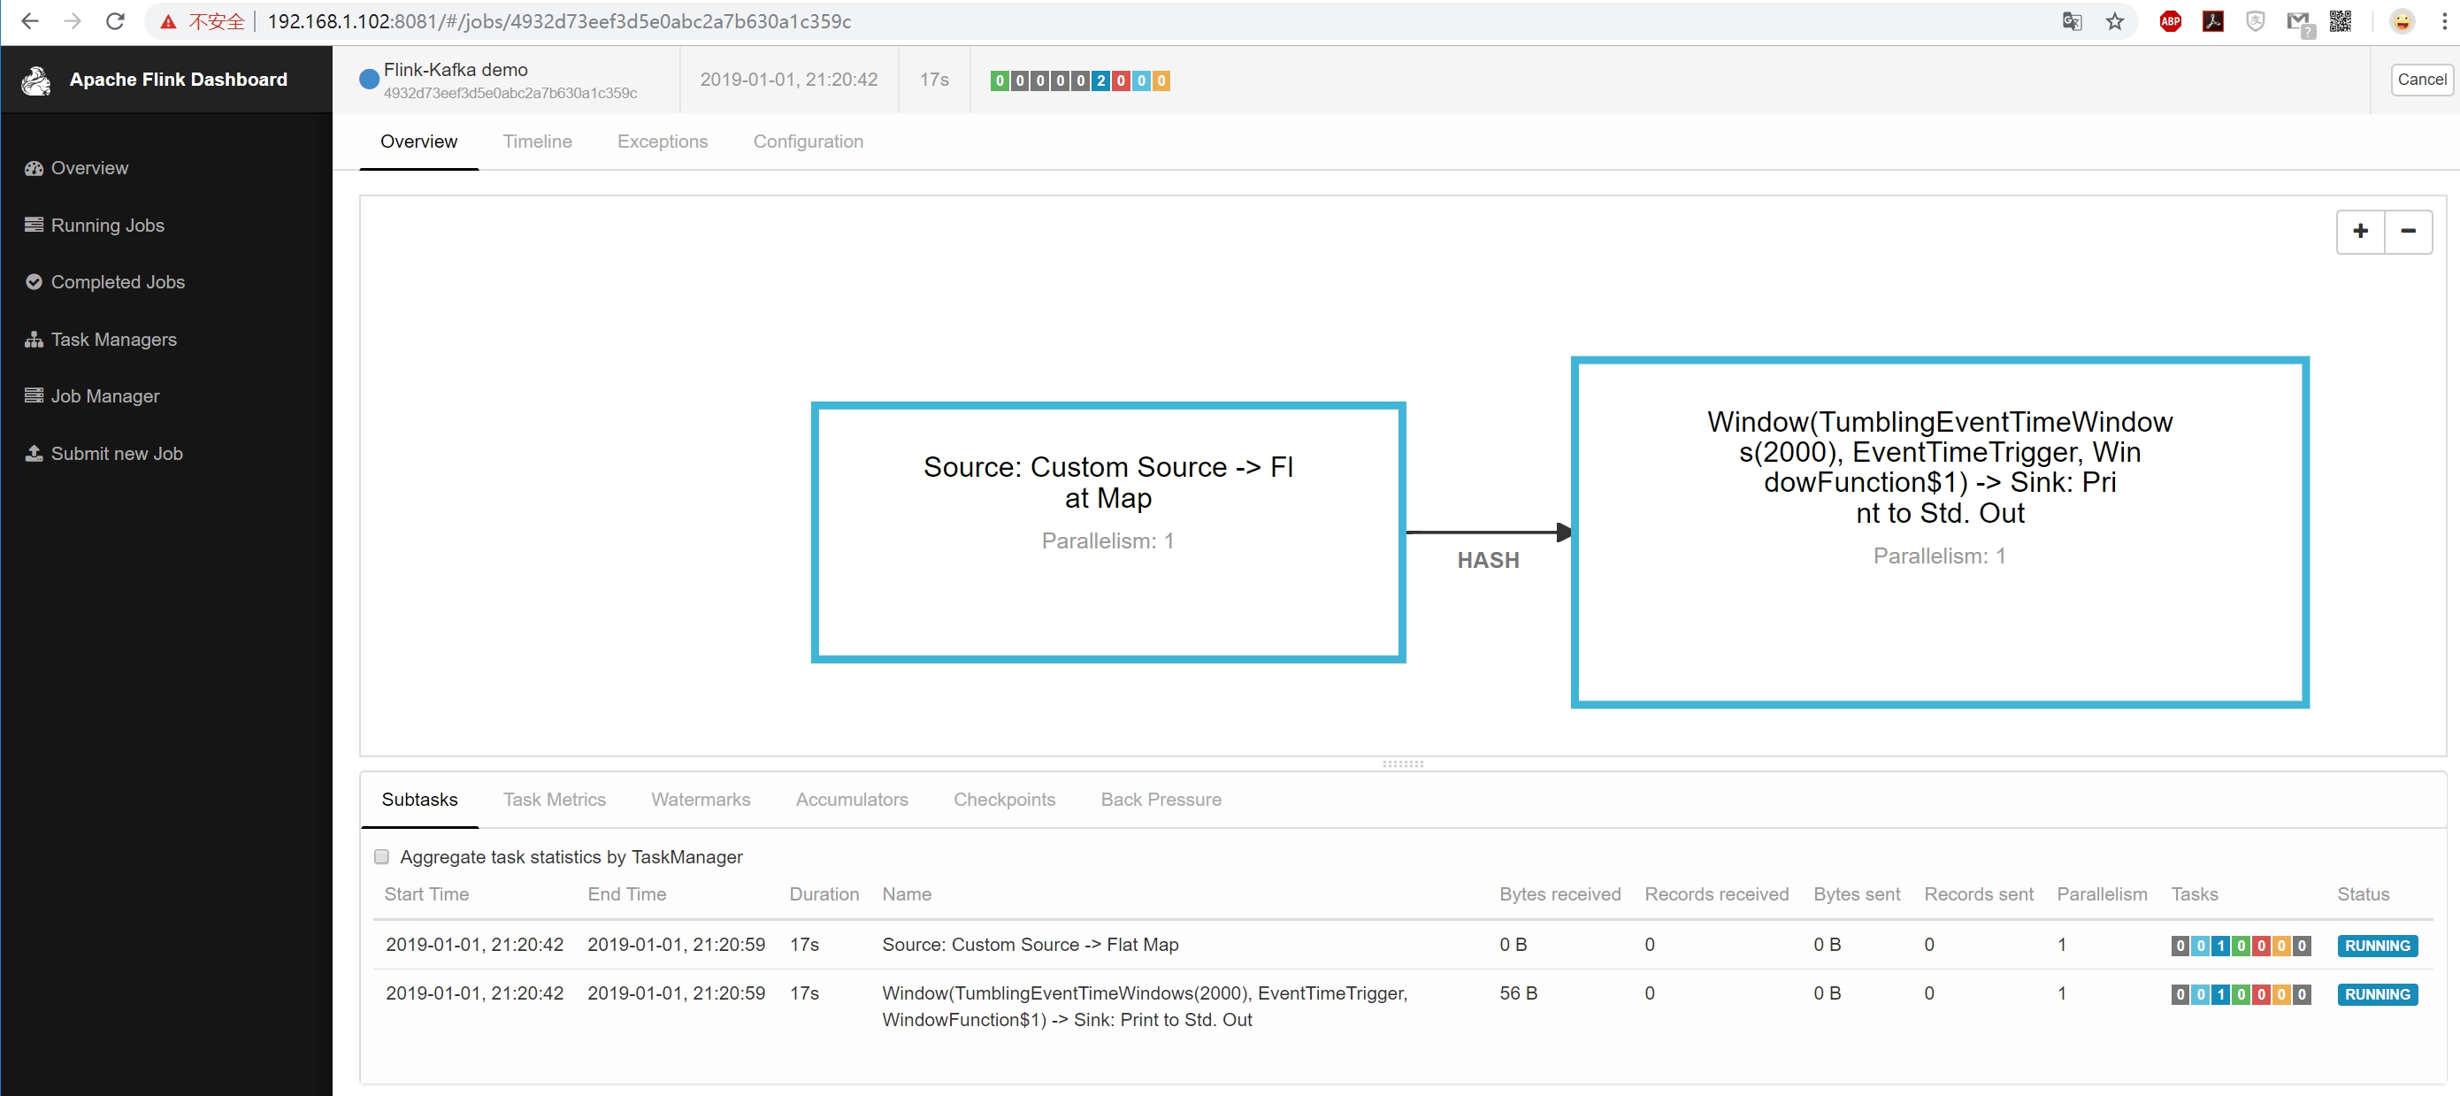The image size is (2460, 1096).
Task: Select the Source: Custom Source graph node
Action: point(1107,532)
